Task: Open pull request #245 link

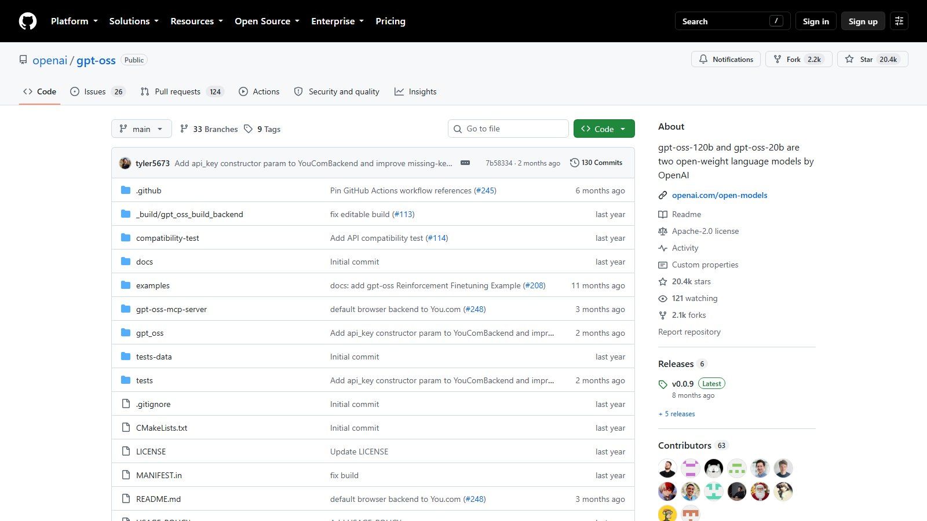Action: (x=485, y=190)
